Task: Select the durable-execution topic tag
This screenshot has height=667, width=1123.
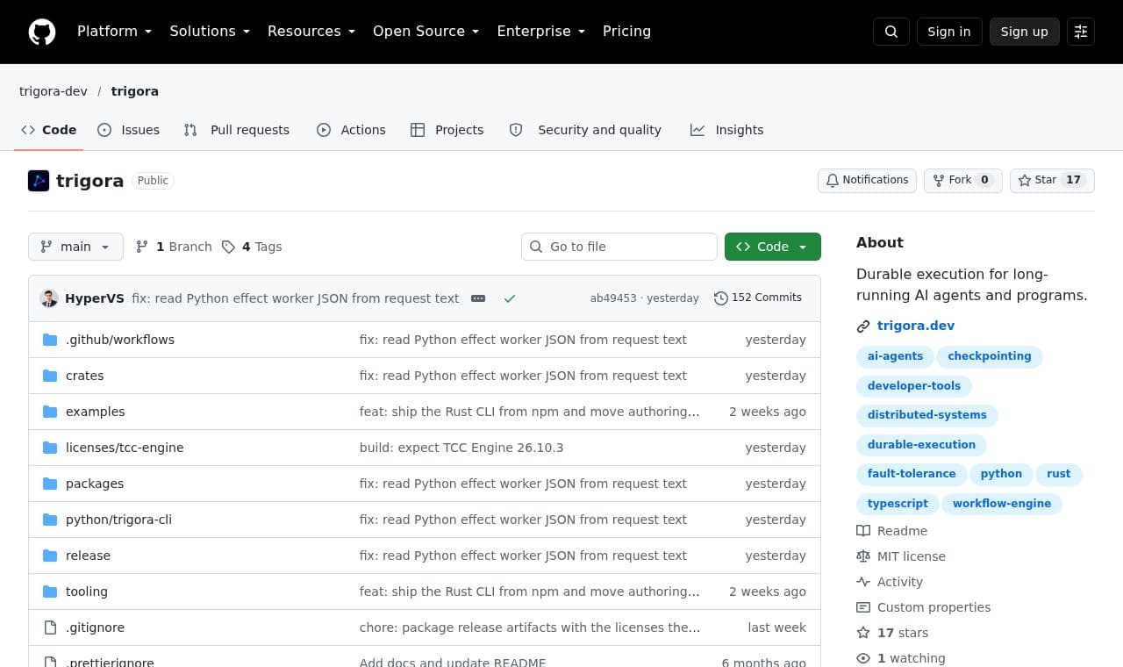Action: point(921,445)
